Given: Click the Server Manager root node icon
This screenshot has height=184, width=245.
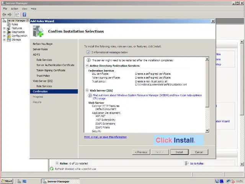Looking at the screenshot, I should point(4,20).
